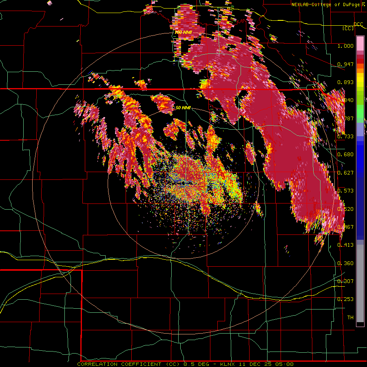
Task: Click the [CC] product label above the color bar
Action: pos(348,28)
